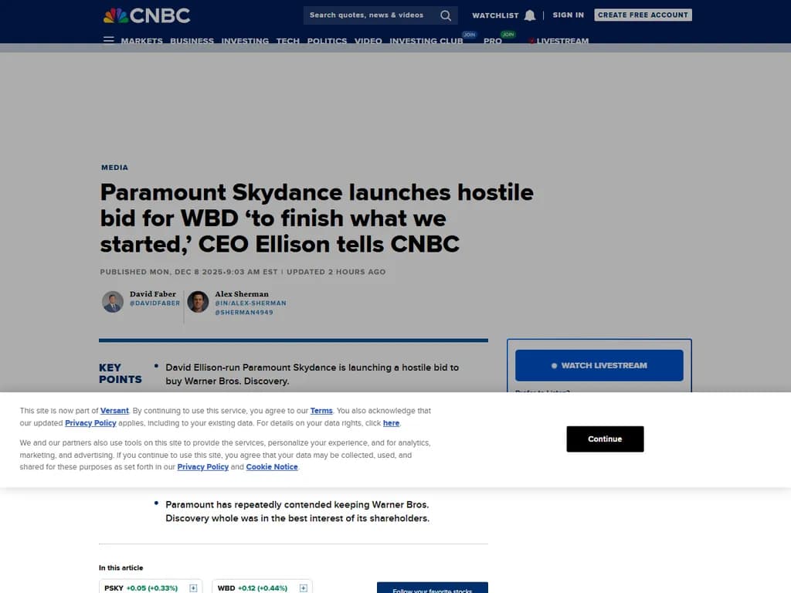791x593 pixels.
Task: Add PSKY to watchlist with plus button
Action: (x=192, y=588)
